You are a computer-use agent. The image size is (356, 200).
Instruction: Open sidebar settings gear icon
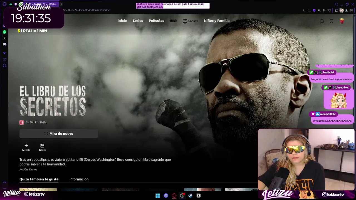tap(4, 66)
